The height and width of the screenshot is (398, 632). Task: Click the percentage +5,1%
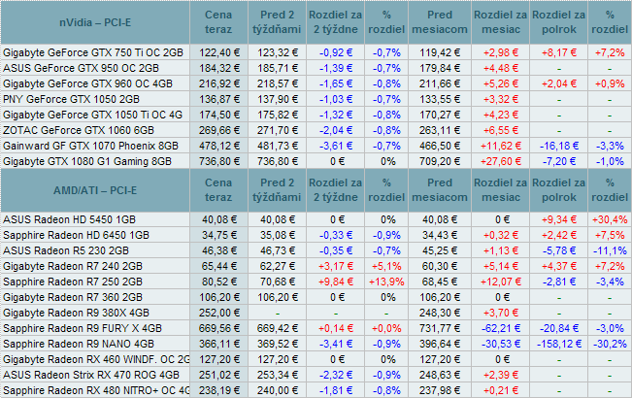tap(386, 266)
